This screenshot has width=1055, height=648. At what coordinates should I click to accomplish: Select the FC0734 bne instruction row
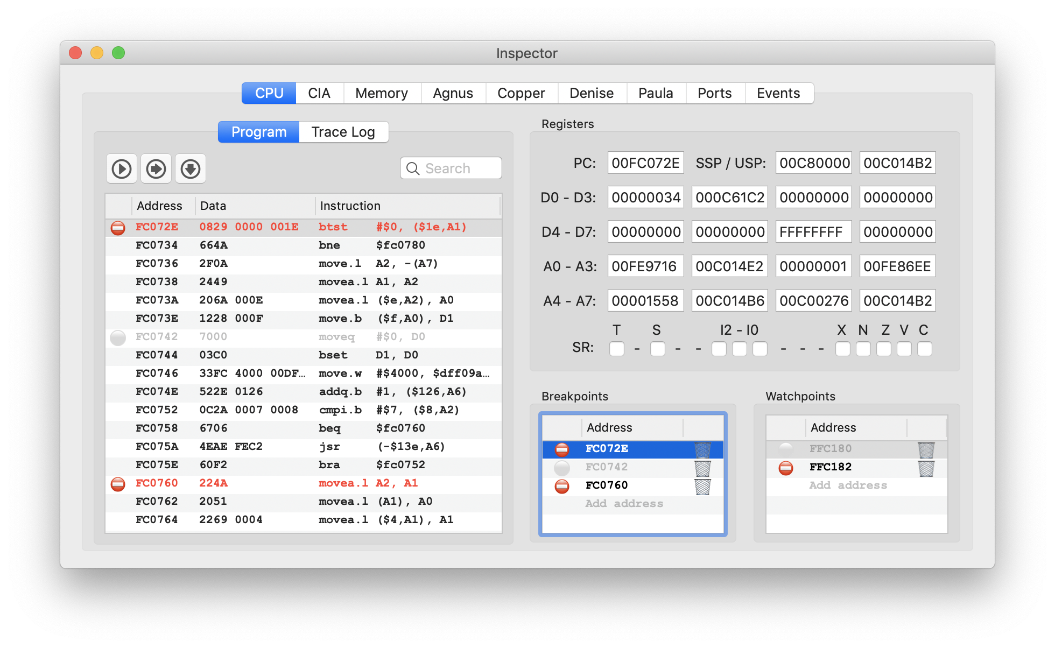(304, 245)
